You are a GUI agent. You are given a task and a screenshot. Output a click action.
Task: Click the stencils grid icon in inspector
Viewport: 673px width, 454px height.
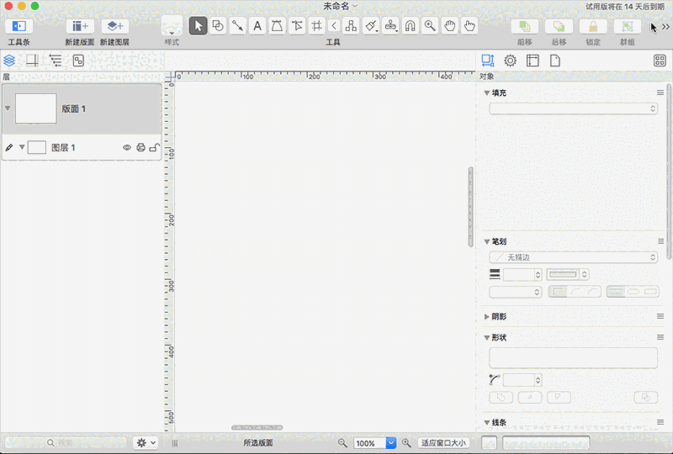pos(660,61)
